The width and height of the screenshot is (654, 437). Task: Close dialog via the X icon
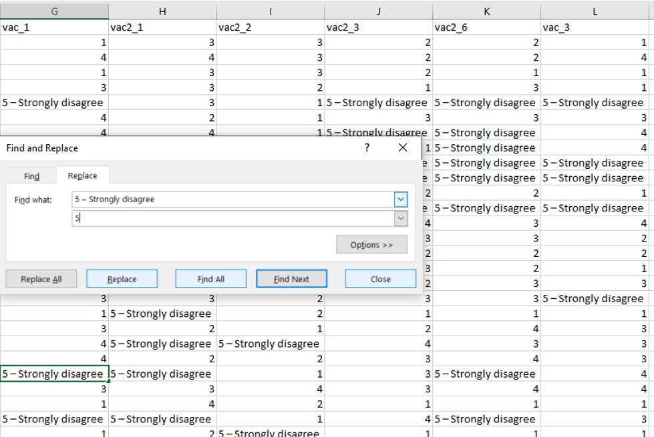[x=404, y=147]
